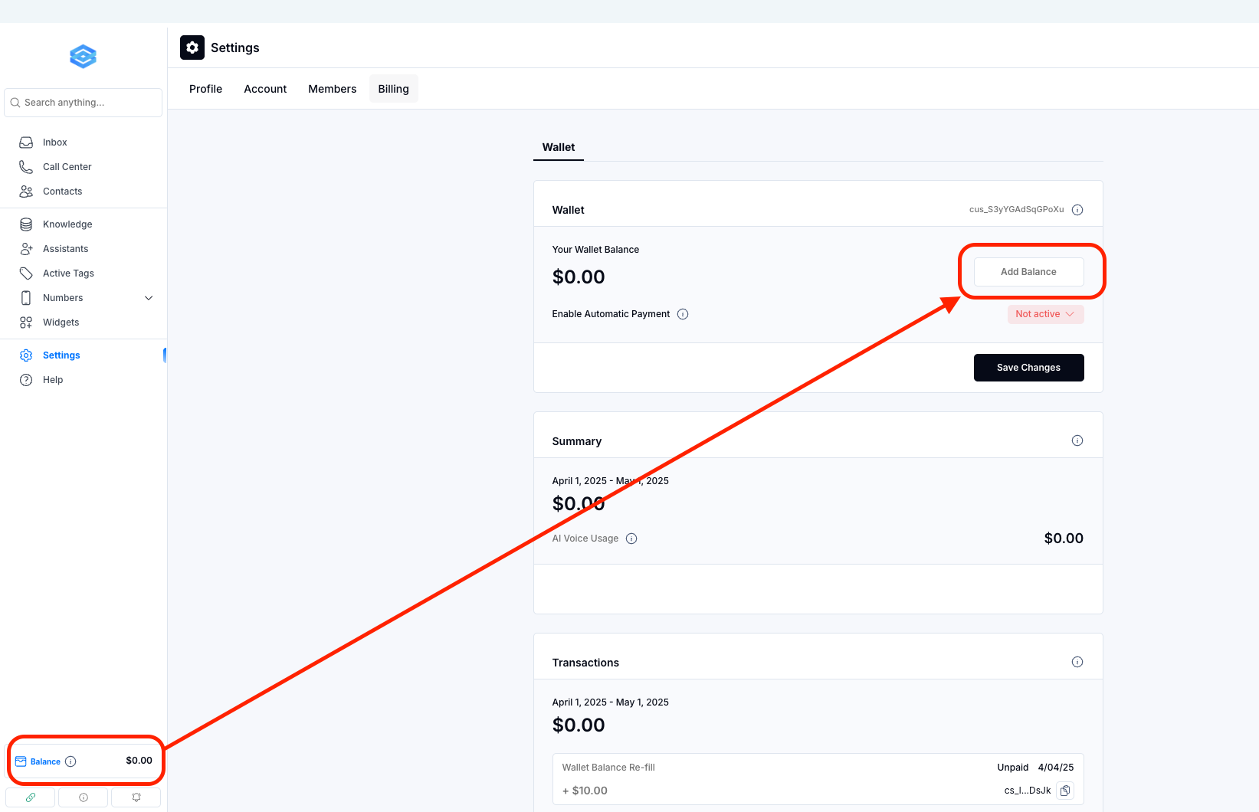Click the AI Voice Usage info icon
Screen dimensions: 1259x812
[631, 539]
